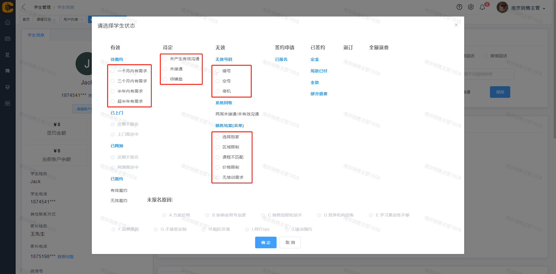The height and width of the screenshot is (274, 556).
Task: Close the 请选择学生状态 dialog
Action: click(456, 25)
